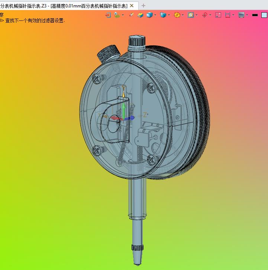Click the gray monitor display icon
The width and height of the screenshot is (268, 270).
[x=241, y=15]
